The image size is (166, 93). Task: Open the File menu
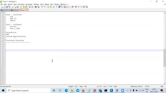tap(2, 4)
